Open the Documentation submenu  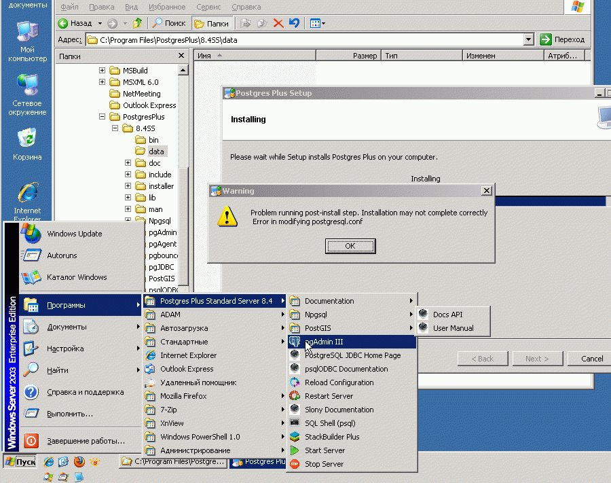352,301
